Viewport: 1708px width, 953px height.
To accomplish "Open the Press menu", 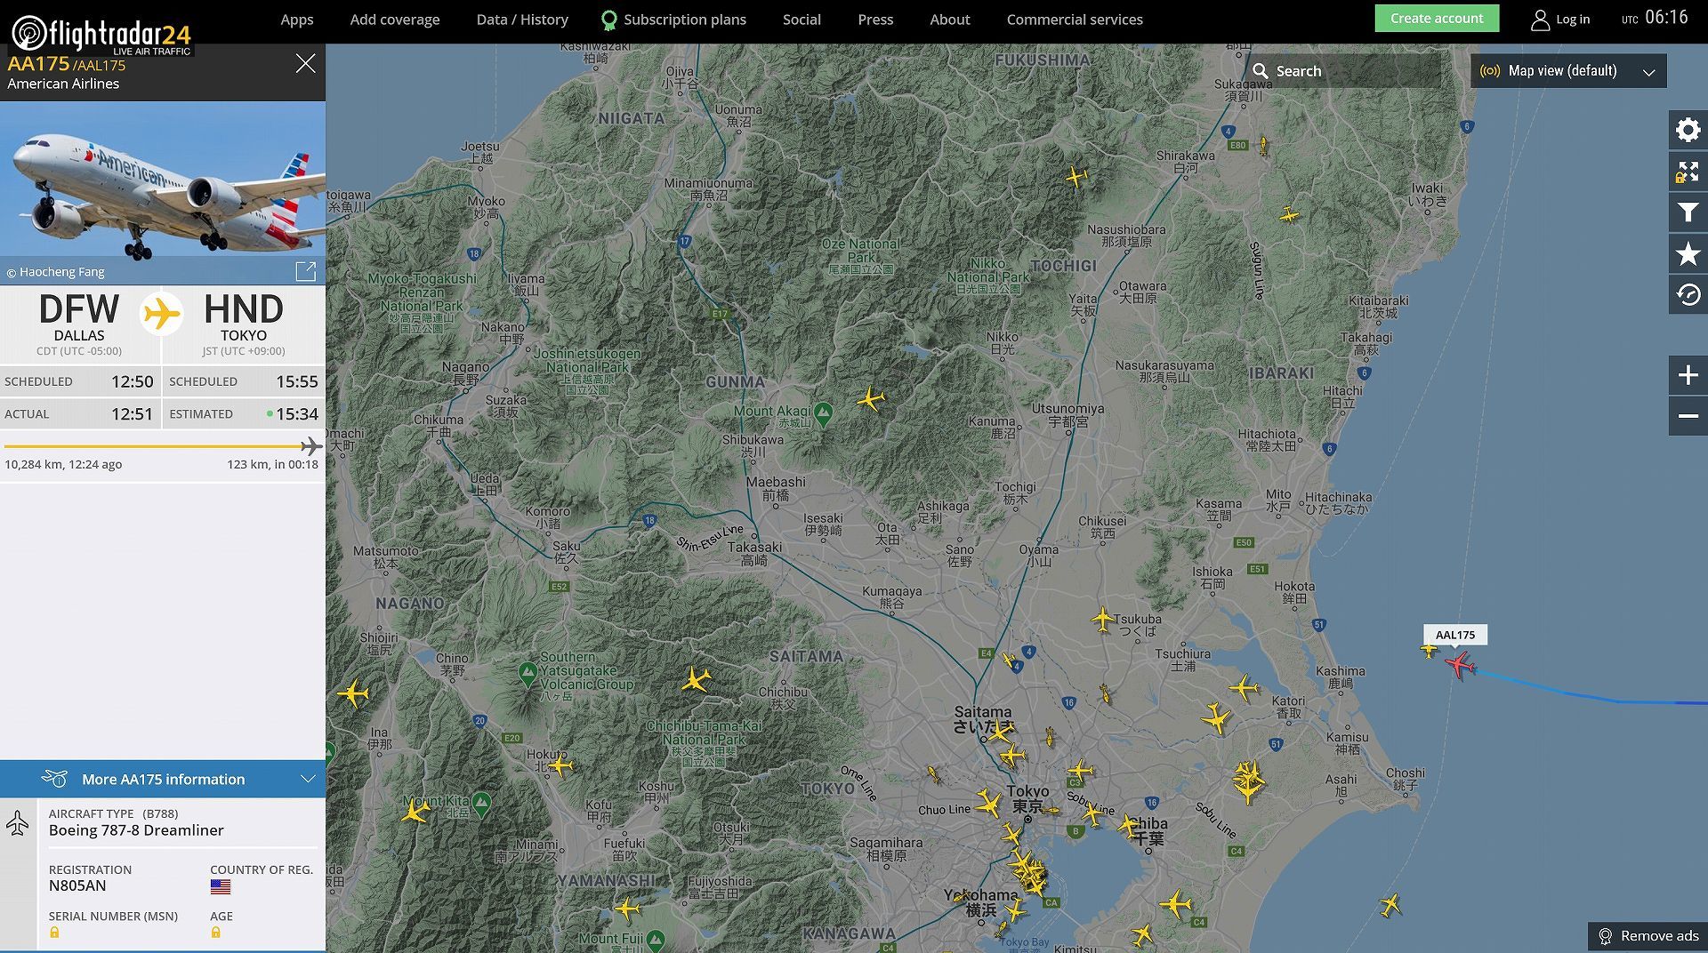I will coord(875,20).
